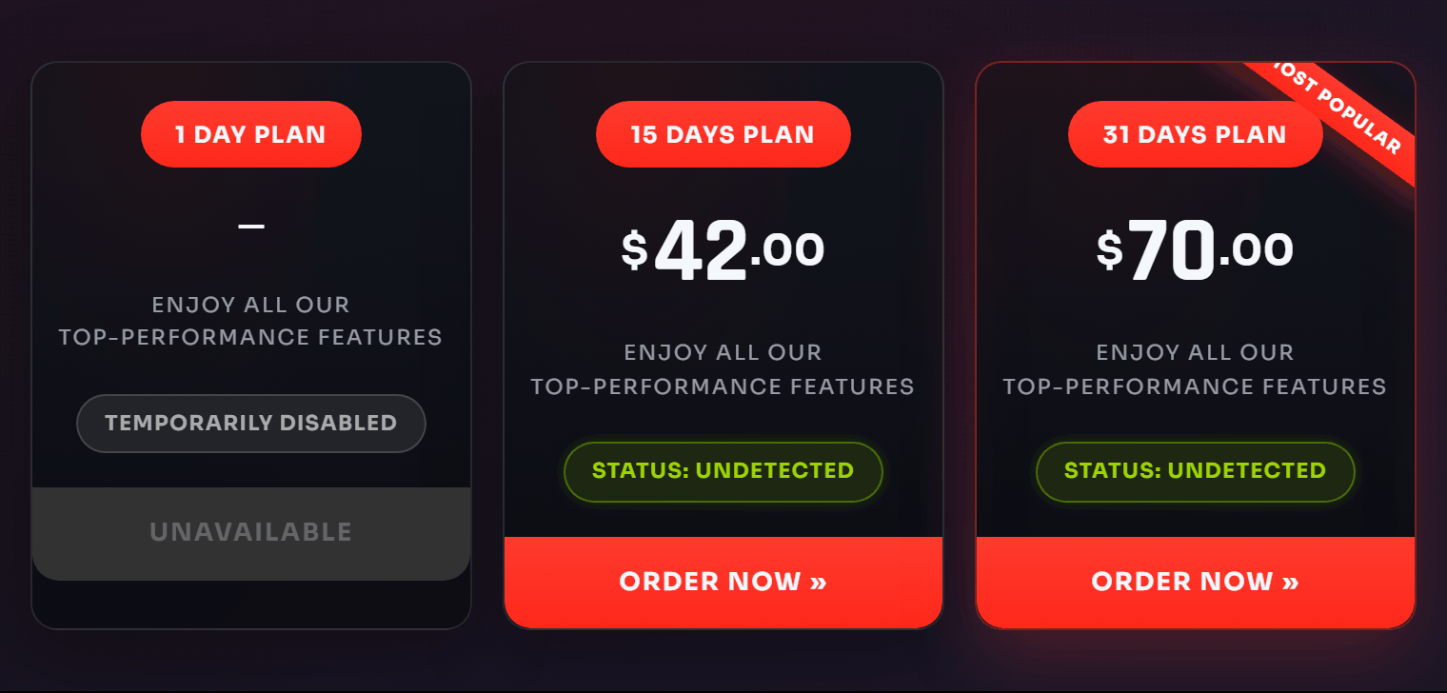The width and height of the screenshot is (1447, 693).
Task: Order the 15 days plan now
Action: 723,582
